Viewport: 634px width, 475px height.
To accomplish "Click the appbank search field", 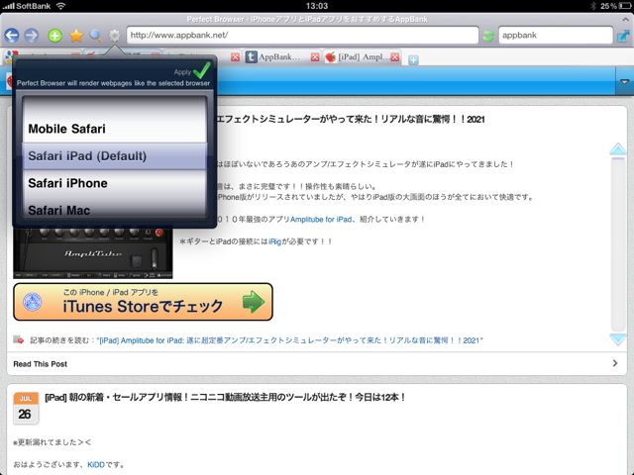I will [556, 36].
